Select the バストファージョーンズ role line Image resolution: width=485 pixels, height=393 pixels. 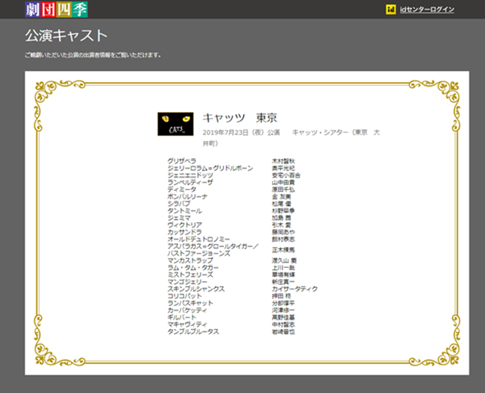click(199, 254)
